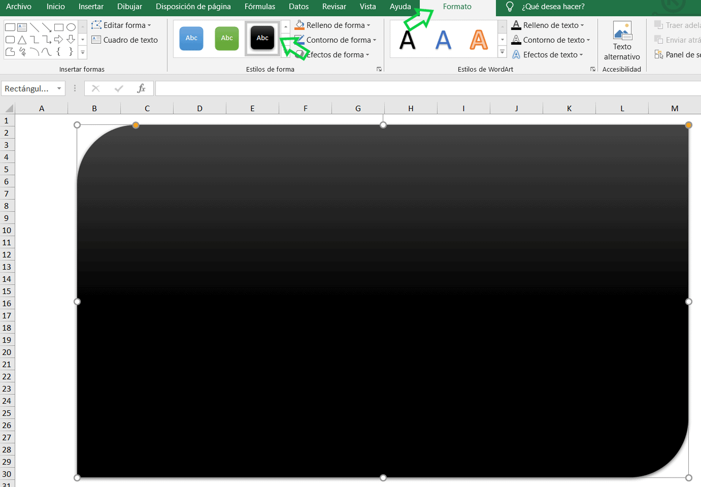Screen dimensions: 701x487
Task: Click the left yellow corner-adjust handle
Action: tap(135, 125)
